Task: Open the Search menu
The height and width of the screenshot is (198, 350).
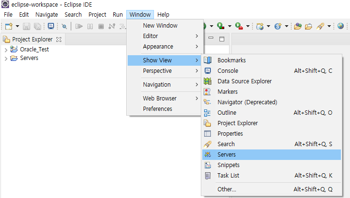Action: click(73, 15)
